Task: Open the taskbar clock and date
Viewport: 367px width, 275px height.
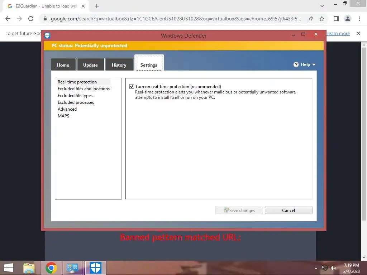Action: [x=351, y=268]
